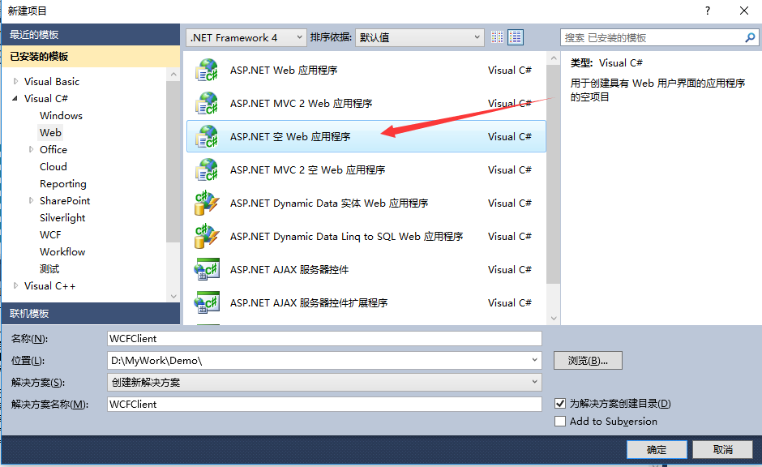The image size is (762, 467).
Task: Open the 排序依据 默认值 dropdown
Action: pyautogui.click(x=420, y=37)
